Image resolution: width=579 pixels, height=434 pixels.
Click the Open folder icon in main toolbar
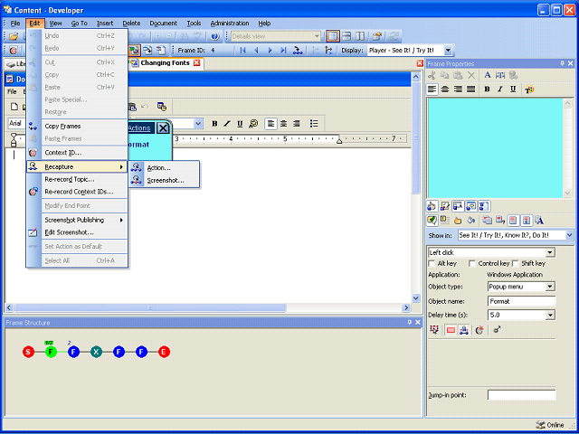(14, 36)
